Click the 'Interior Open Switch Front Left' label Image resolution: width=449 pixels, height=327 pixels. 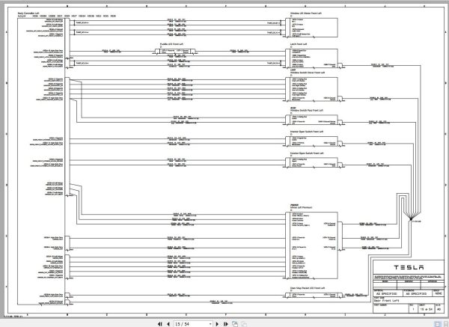coord(307,132)
